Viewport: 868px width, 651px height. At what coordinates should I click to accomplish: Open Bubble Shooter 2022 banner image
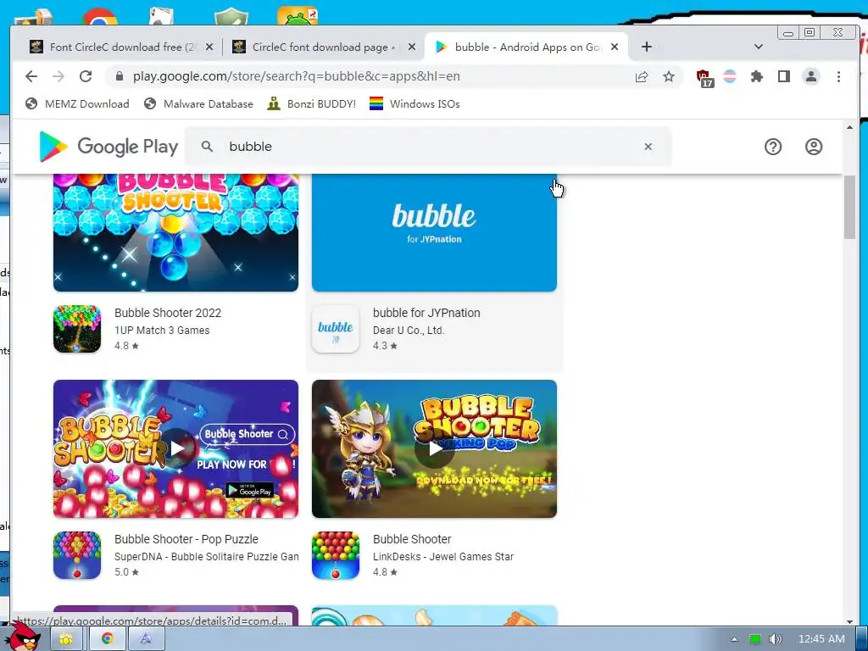[x=175, y=232]
